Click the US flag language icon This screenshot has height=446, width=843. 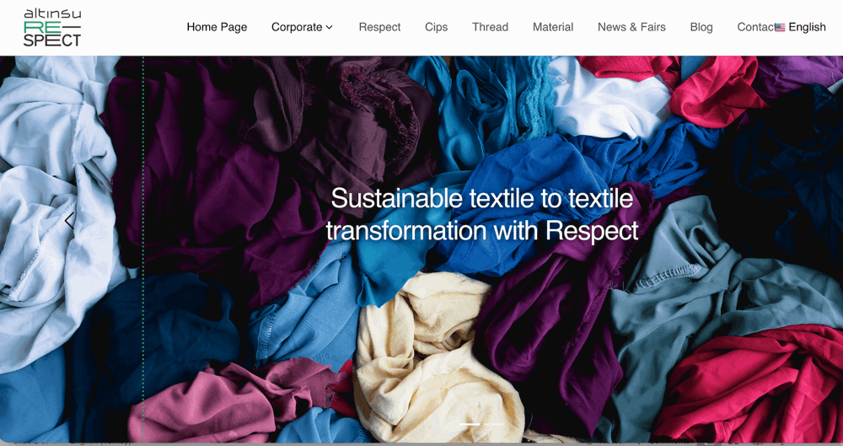click(x=780, y=28)
